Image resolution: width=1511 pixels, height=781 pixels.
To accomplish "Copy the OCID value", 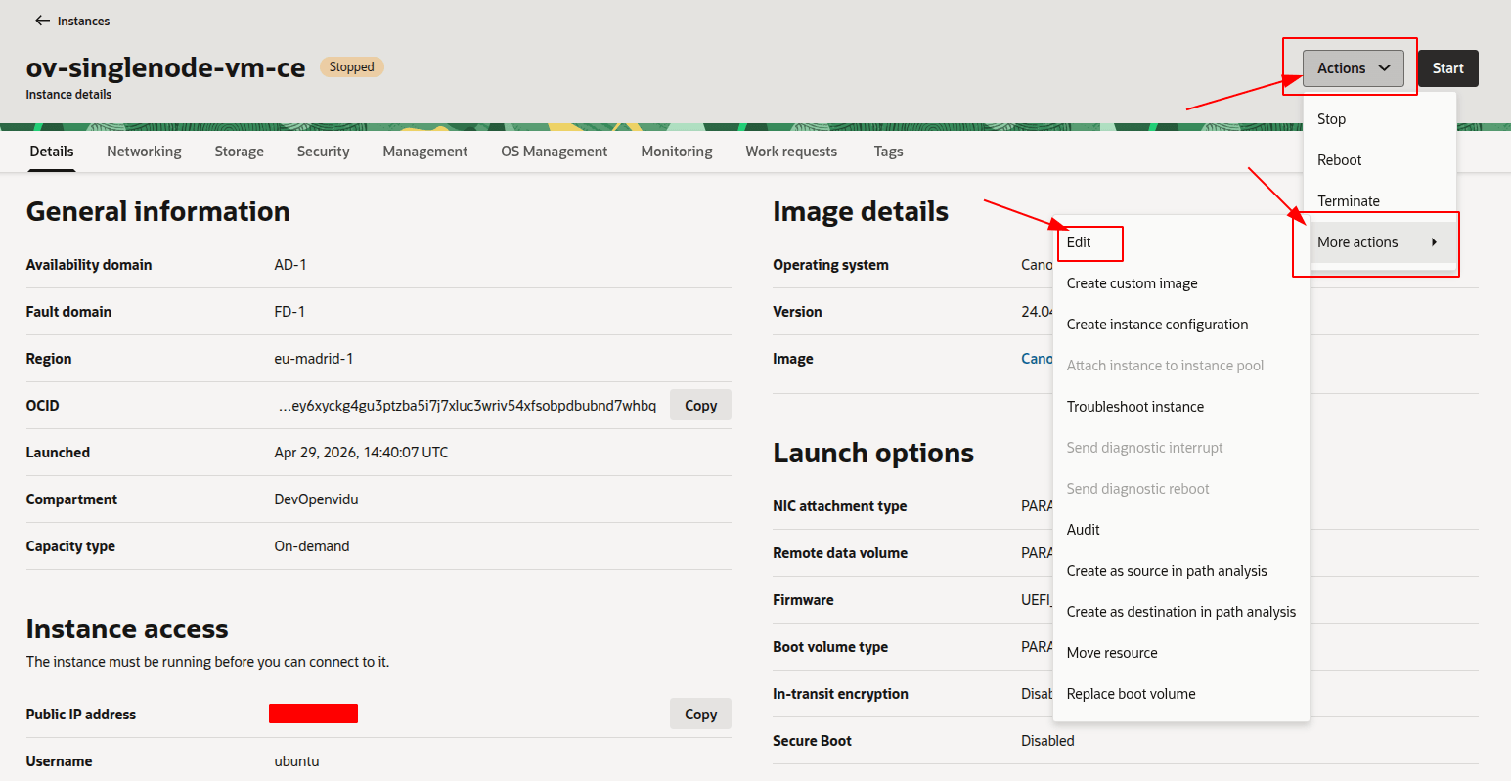I will [x=700, y=406].
